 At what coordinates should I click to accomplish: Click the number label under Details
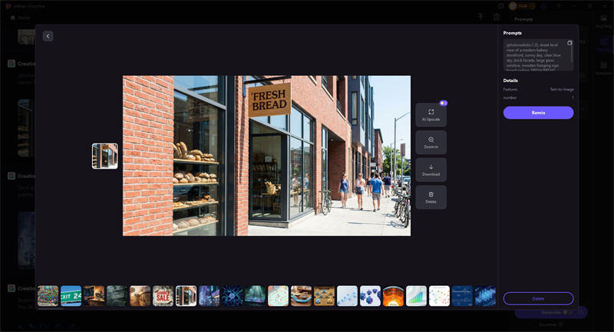pos(510,97)
